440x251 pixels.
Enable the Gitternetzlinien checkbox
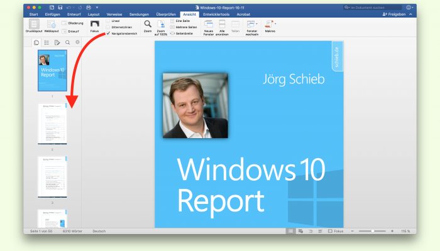[x=108, y=27]
